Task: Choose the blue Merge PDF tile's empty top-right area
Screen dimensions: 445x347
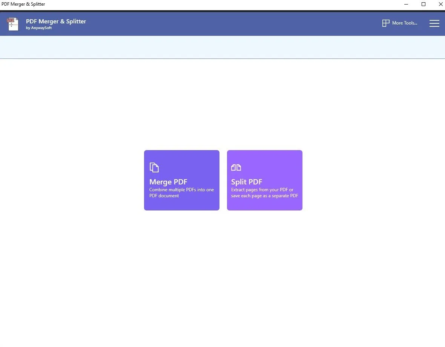Action: click(x=204, y=162)
